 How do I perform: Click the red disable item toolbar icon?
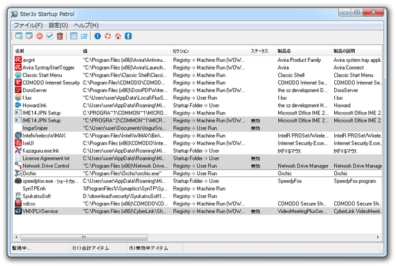pyautogui.click(x=39, y=36)
